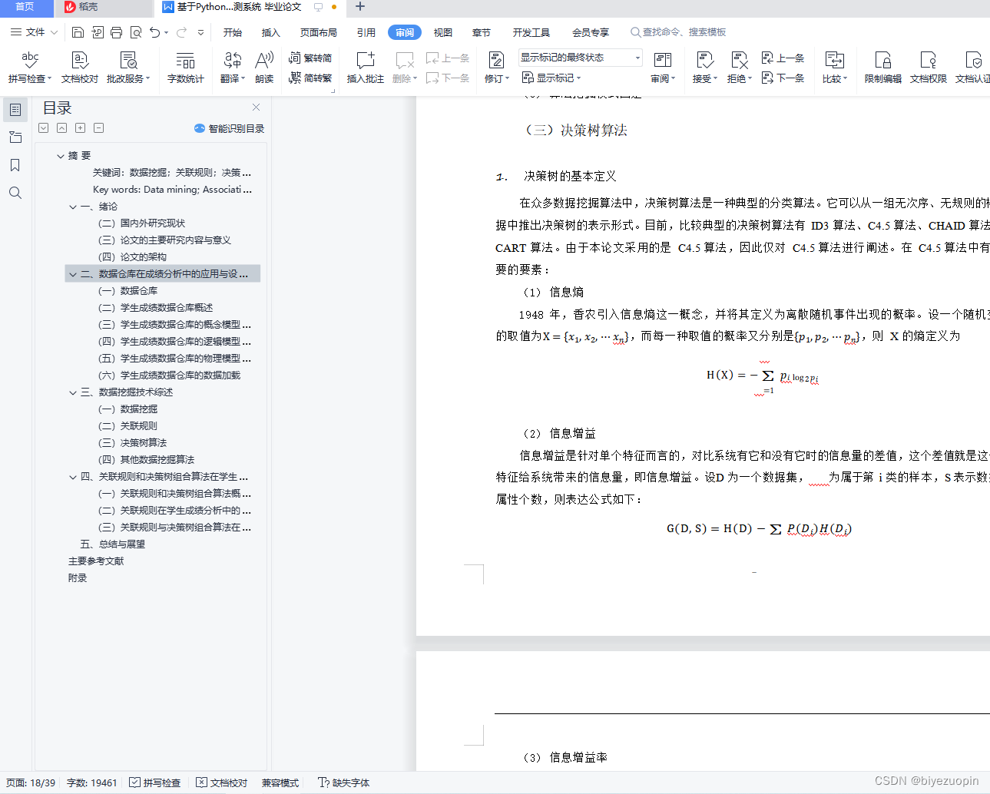Image resolution: width=990 pixels, height=794 pixels.
Task: Open the 比较 document compare tool
Action: (835, 68)
